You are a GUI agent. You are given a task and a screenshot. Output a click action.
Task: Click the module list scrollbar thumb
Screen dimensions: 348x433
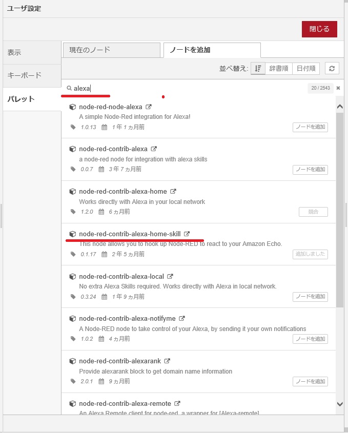pos(340,210)
